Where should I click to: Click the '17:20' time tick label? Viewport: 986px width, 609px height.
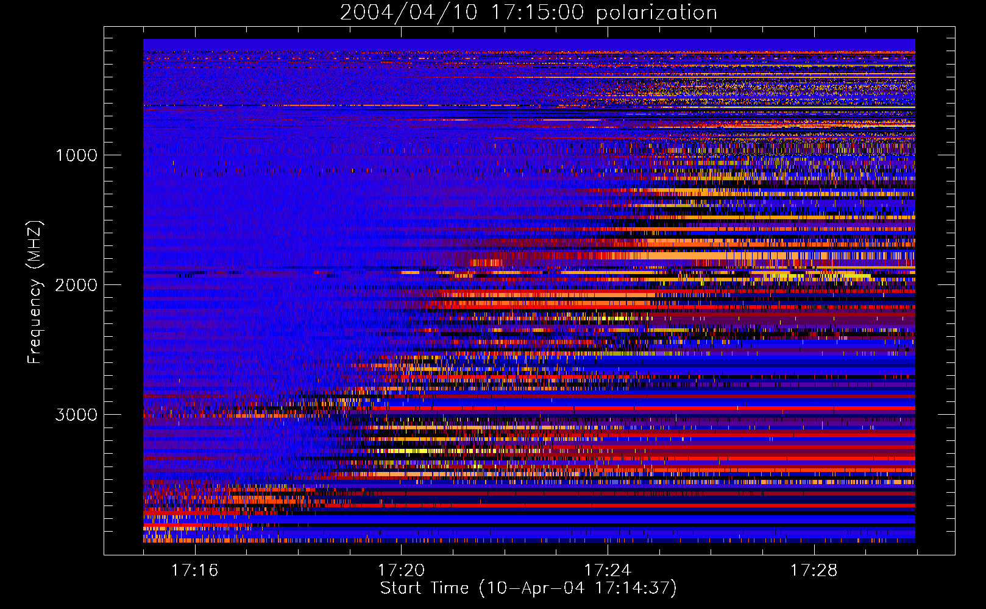coord(401,571)
